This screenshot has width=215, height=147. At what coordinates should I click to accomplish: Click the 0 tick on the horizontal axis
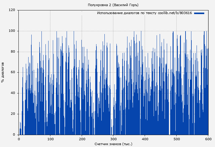19,139
